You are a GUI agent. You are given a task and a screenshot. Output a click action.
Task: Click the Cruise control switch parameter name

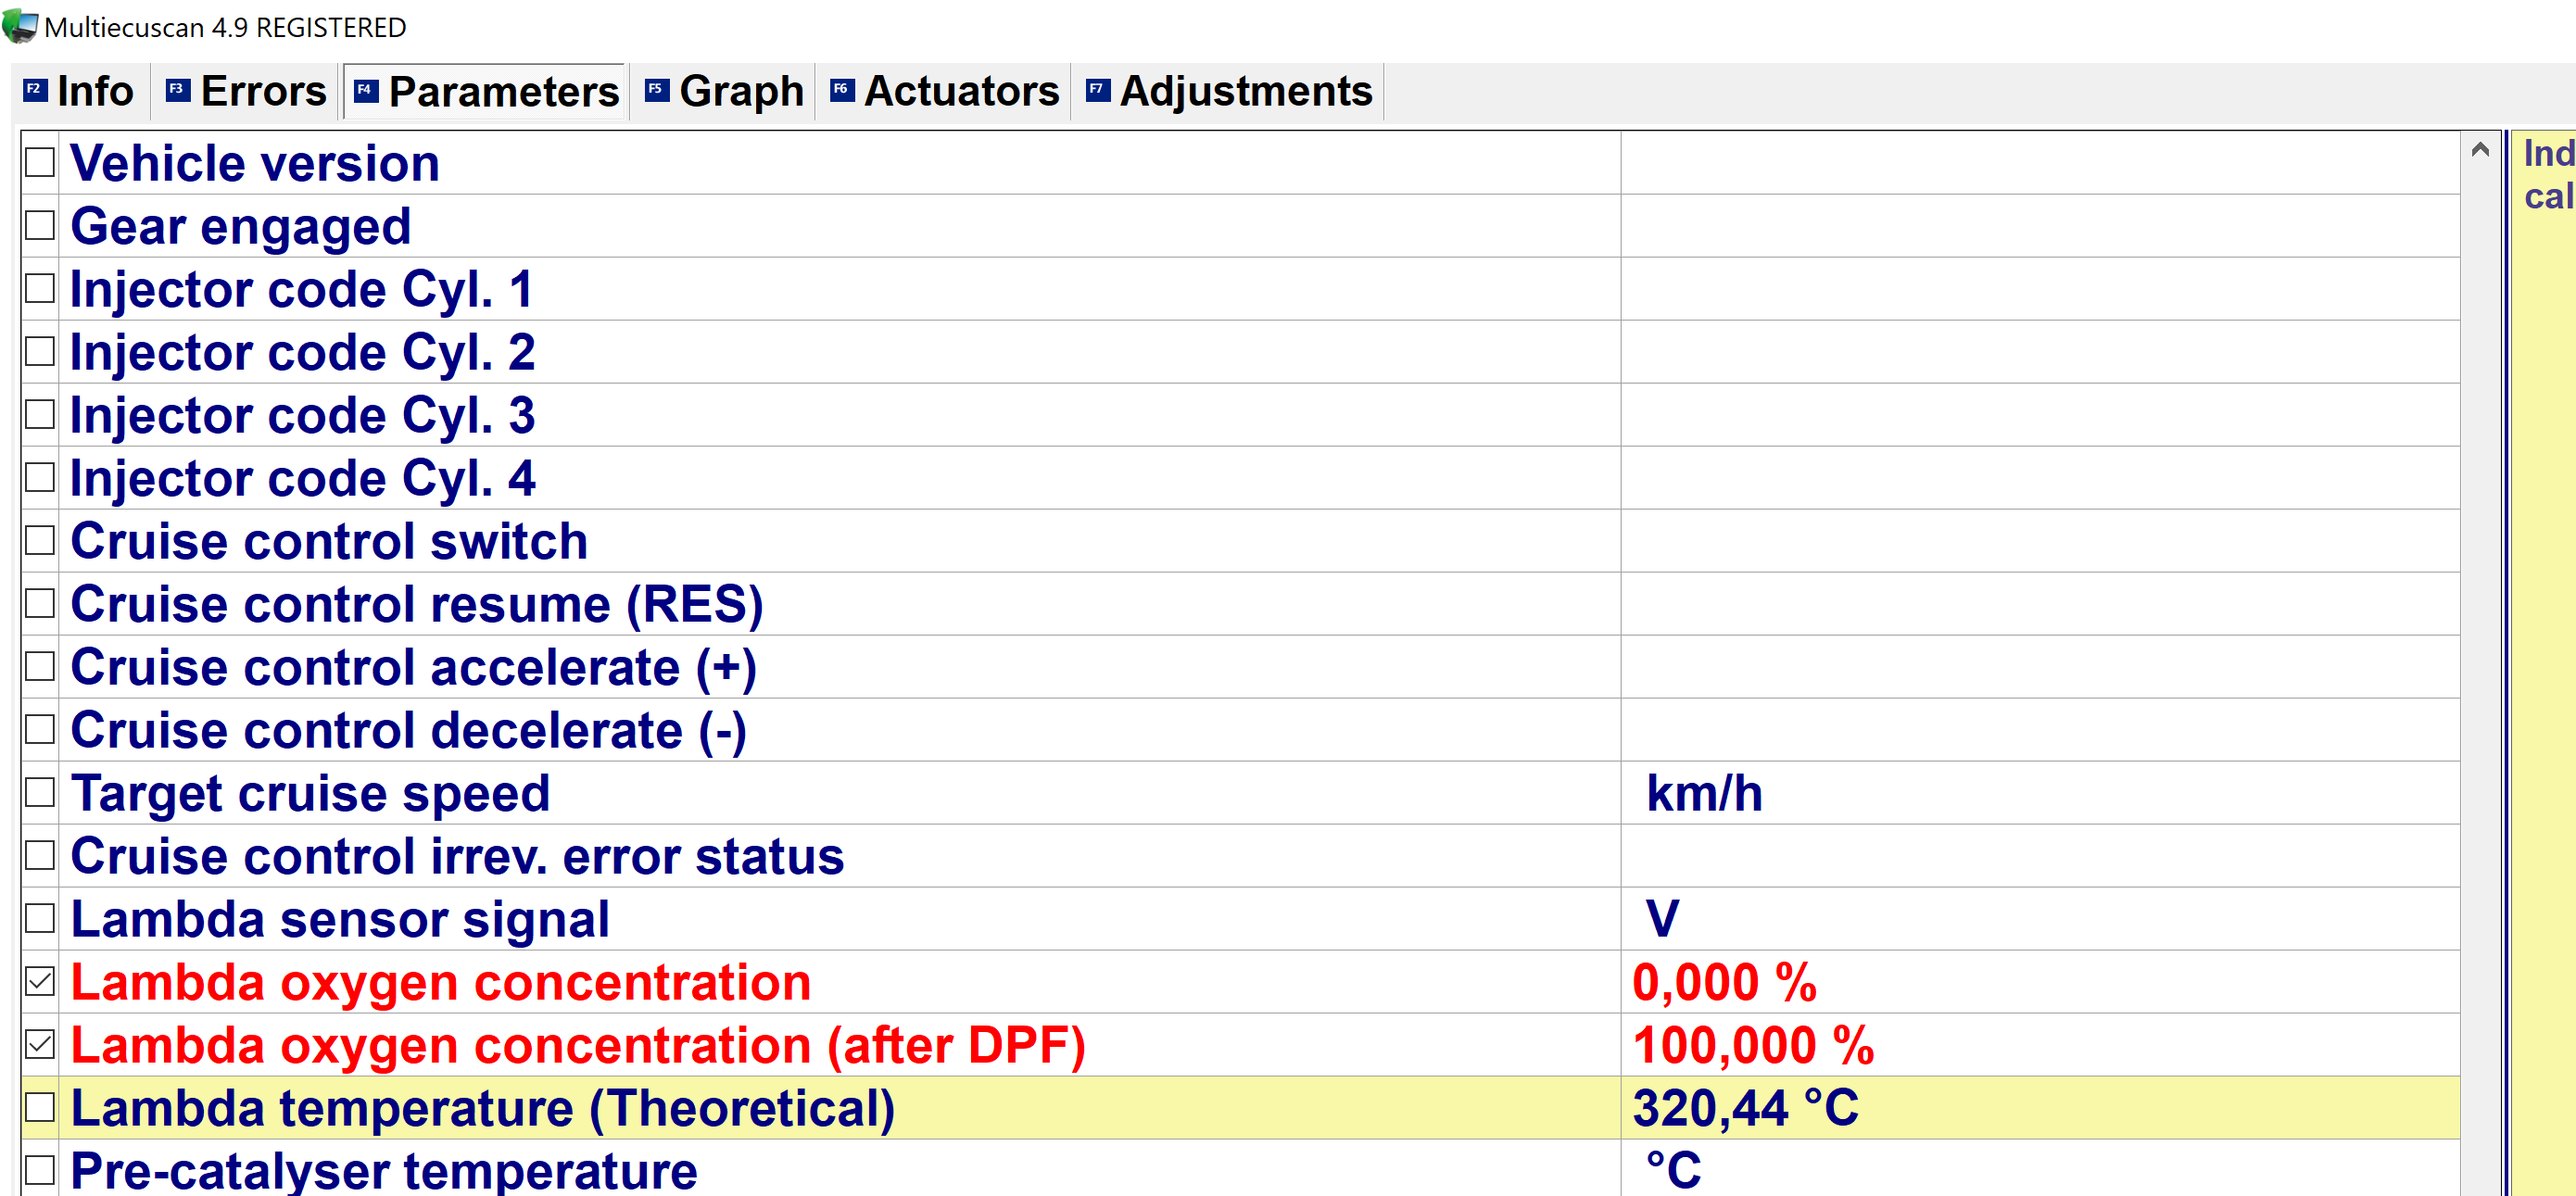[329, 541]
